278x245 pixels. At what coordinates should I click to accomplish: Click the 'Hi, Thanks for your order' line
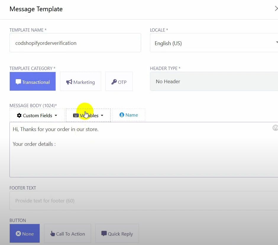pyautogui.click(x=56, y=129)
